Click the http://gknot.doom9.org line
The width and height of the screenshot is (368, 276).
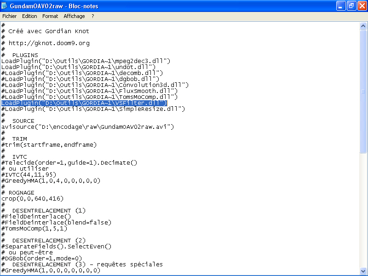46,43
